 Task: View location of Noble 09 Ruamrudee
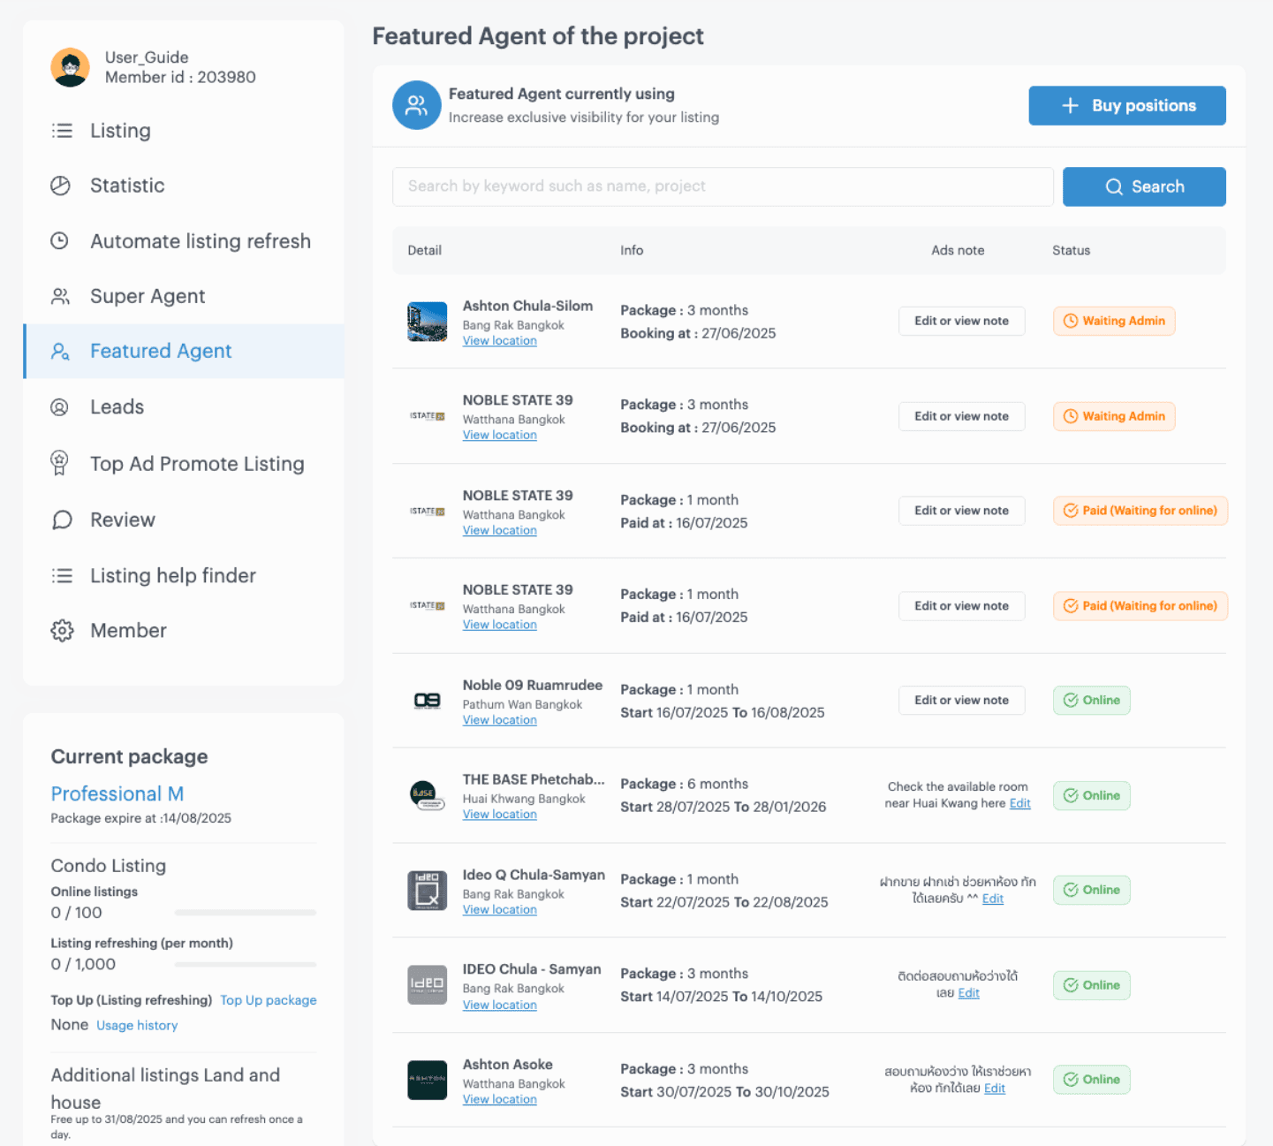[x=499, y=720]
